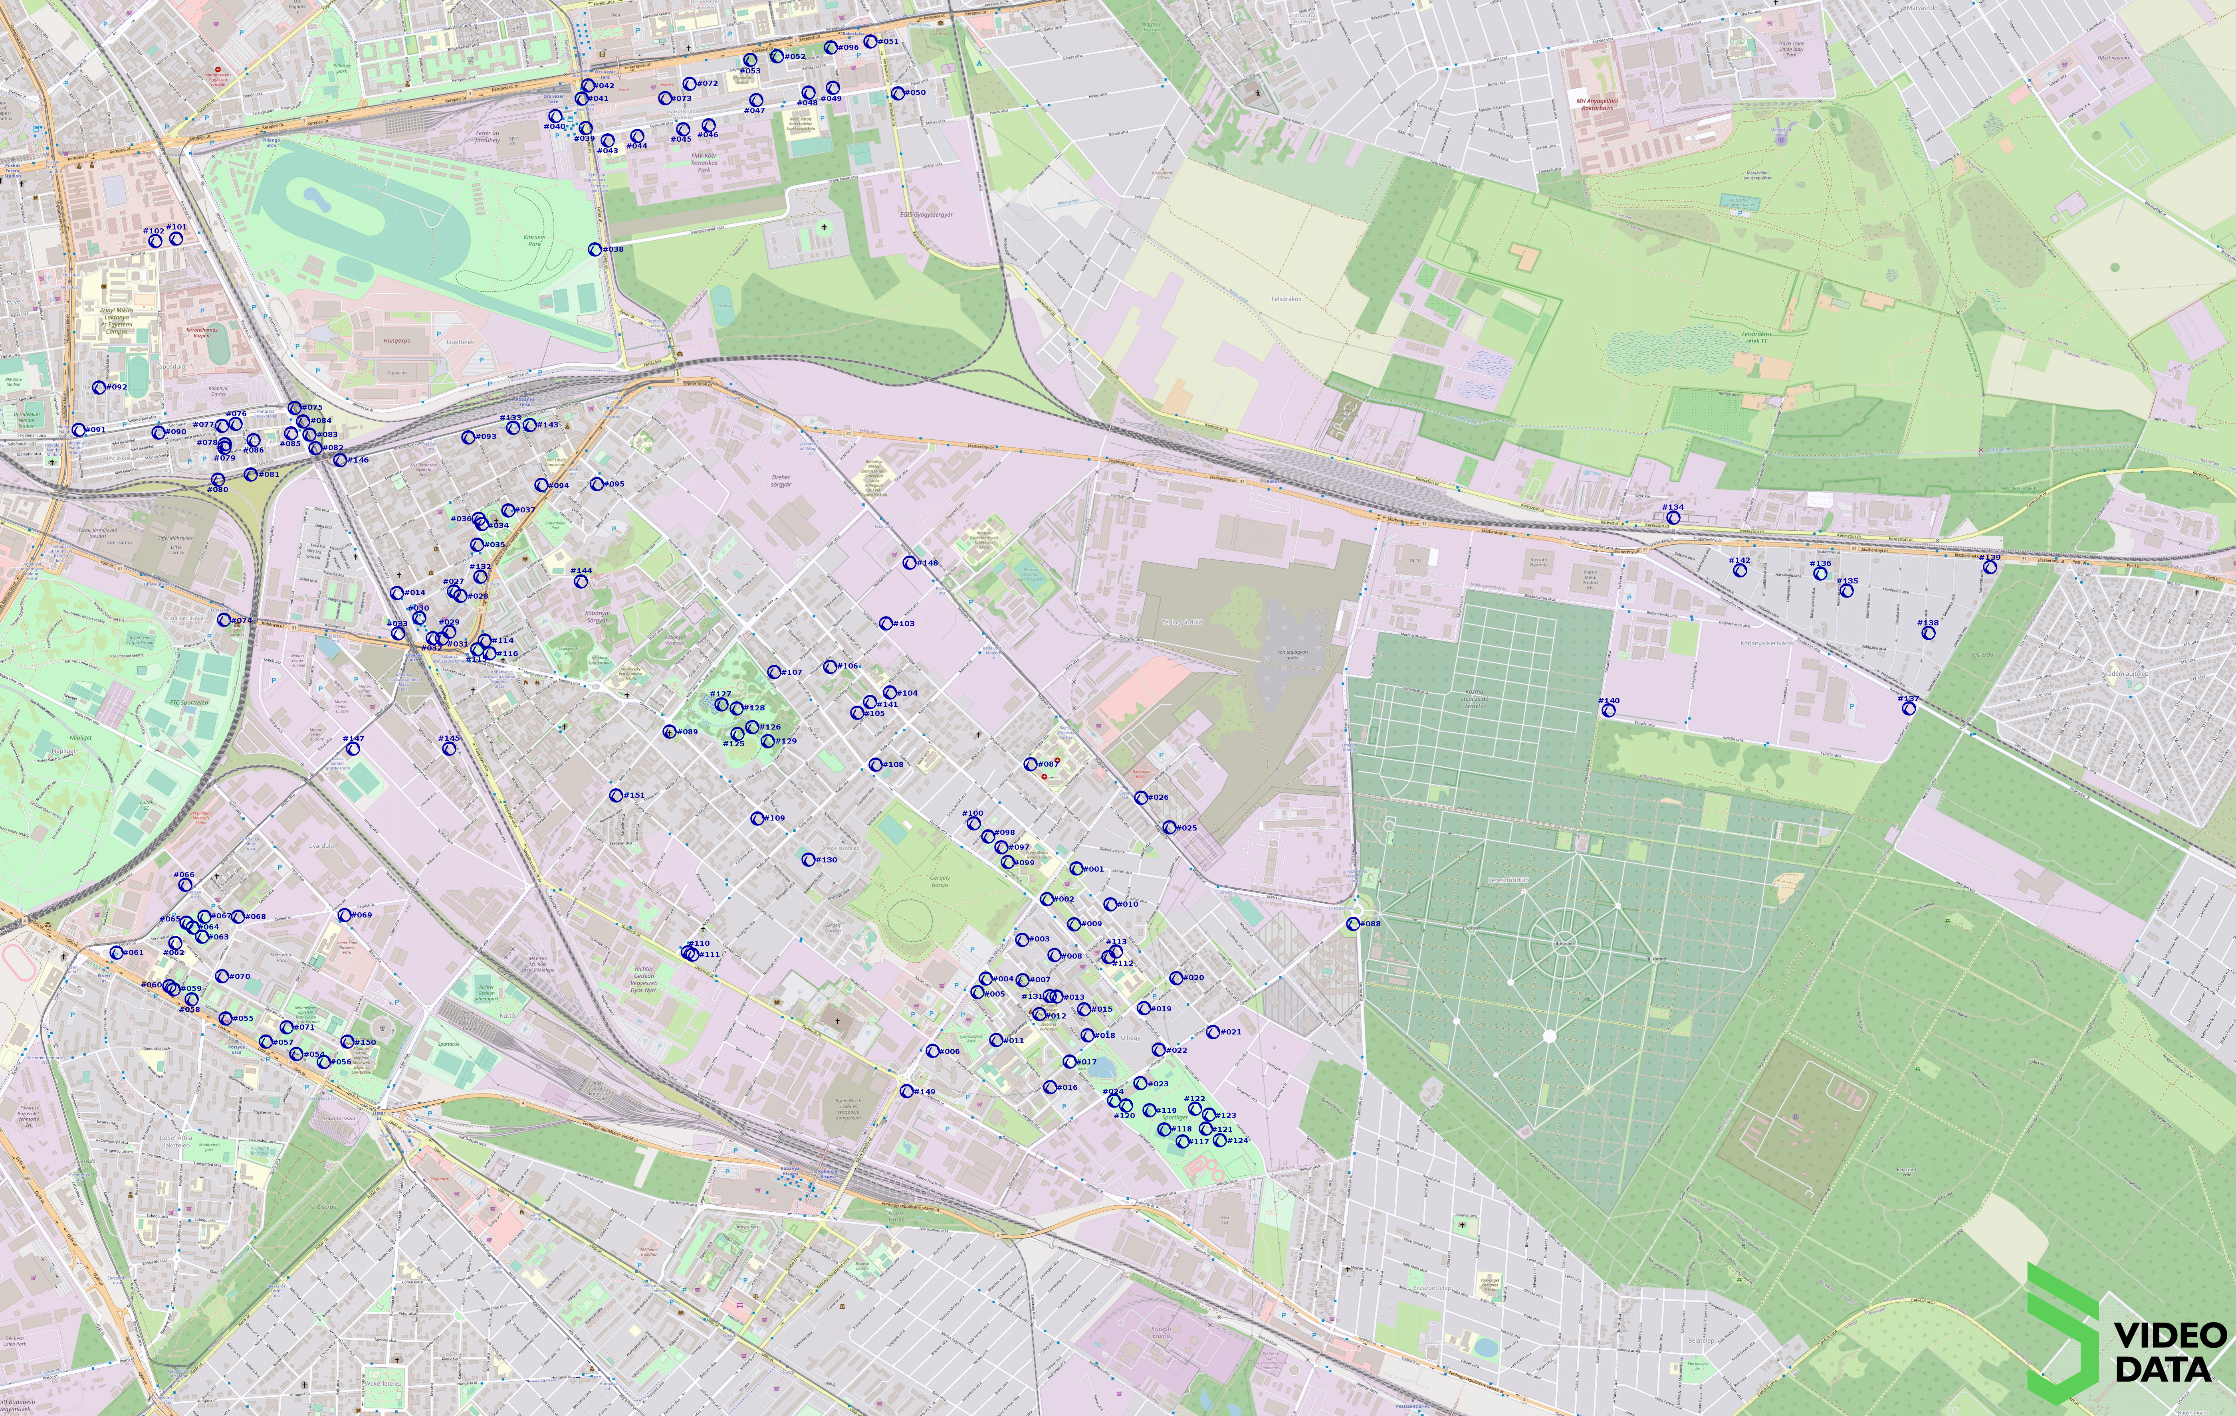The height and width of the screenshot is (1416, 2236).
Task: Click the marker labeled #145
Action: pos(450,749)
